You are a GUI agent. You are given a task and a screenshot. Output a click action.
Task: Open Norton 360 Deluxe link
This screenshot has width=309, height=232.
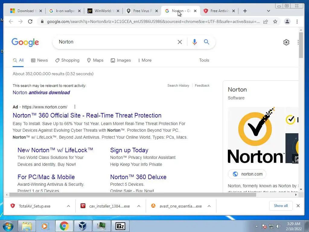pyautogui.click(x=138, y=177)
